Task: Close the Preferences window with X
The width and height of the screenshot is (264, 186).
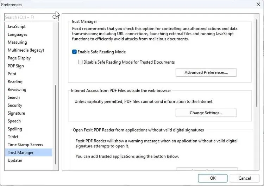Action: 258,4
